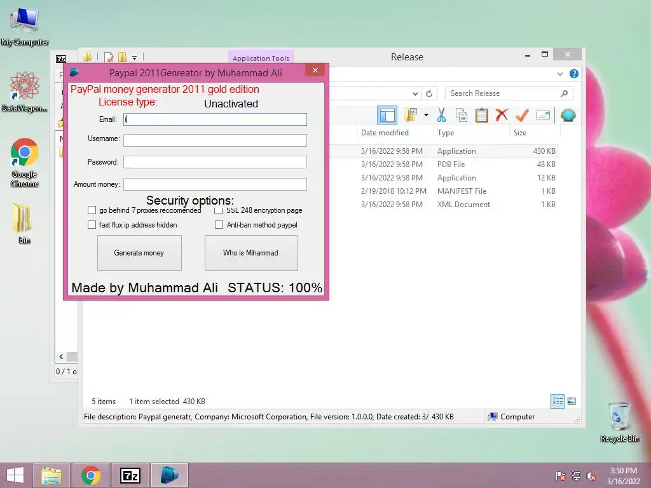
Task: Select the PDB File row
Action: pos(444,165)
